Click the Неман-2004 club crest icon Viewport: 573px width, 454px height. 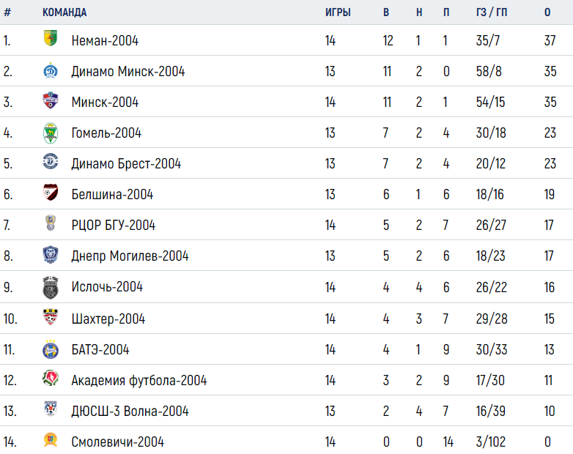(51, 38)
